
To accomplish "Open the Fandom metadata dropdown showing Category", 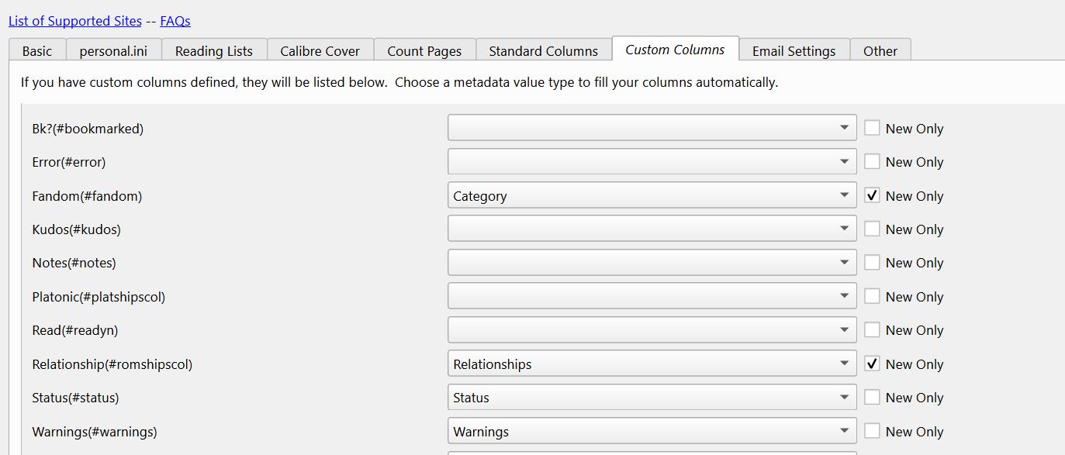I will click(652, 196).
